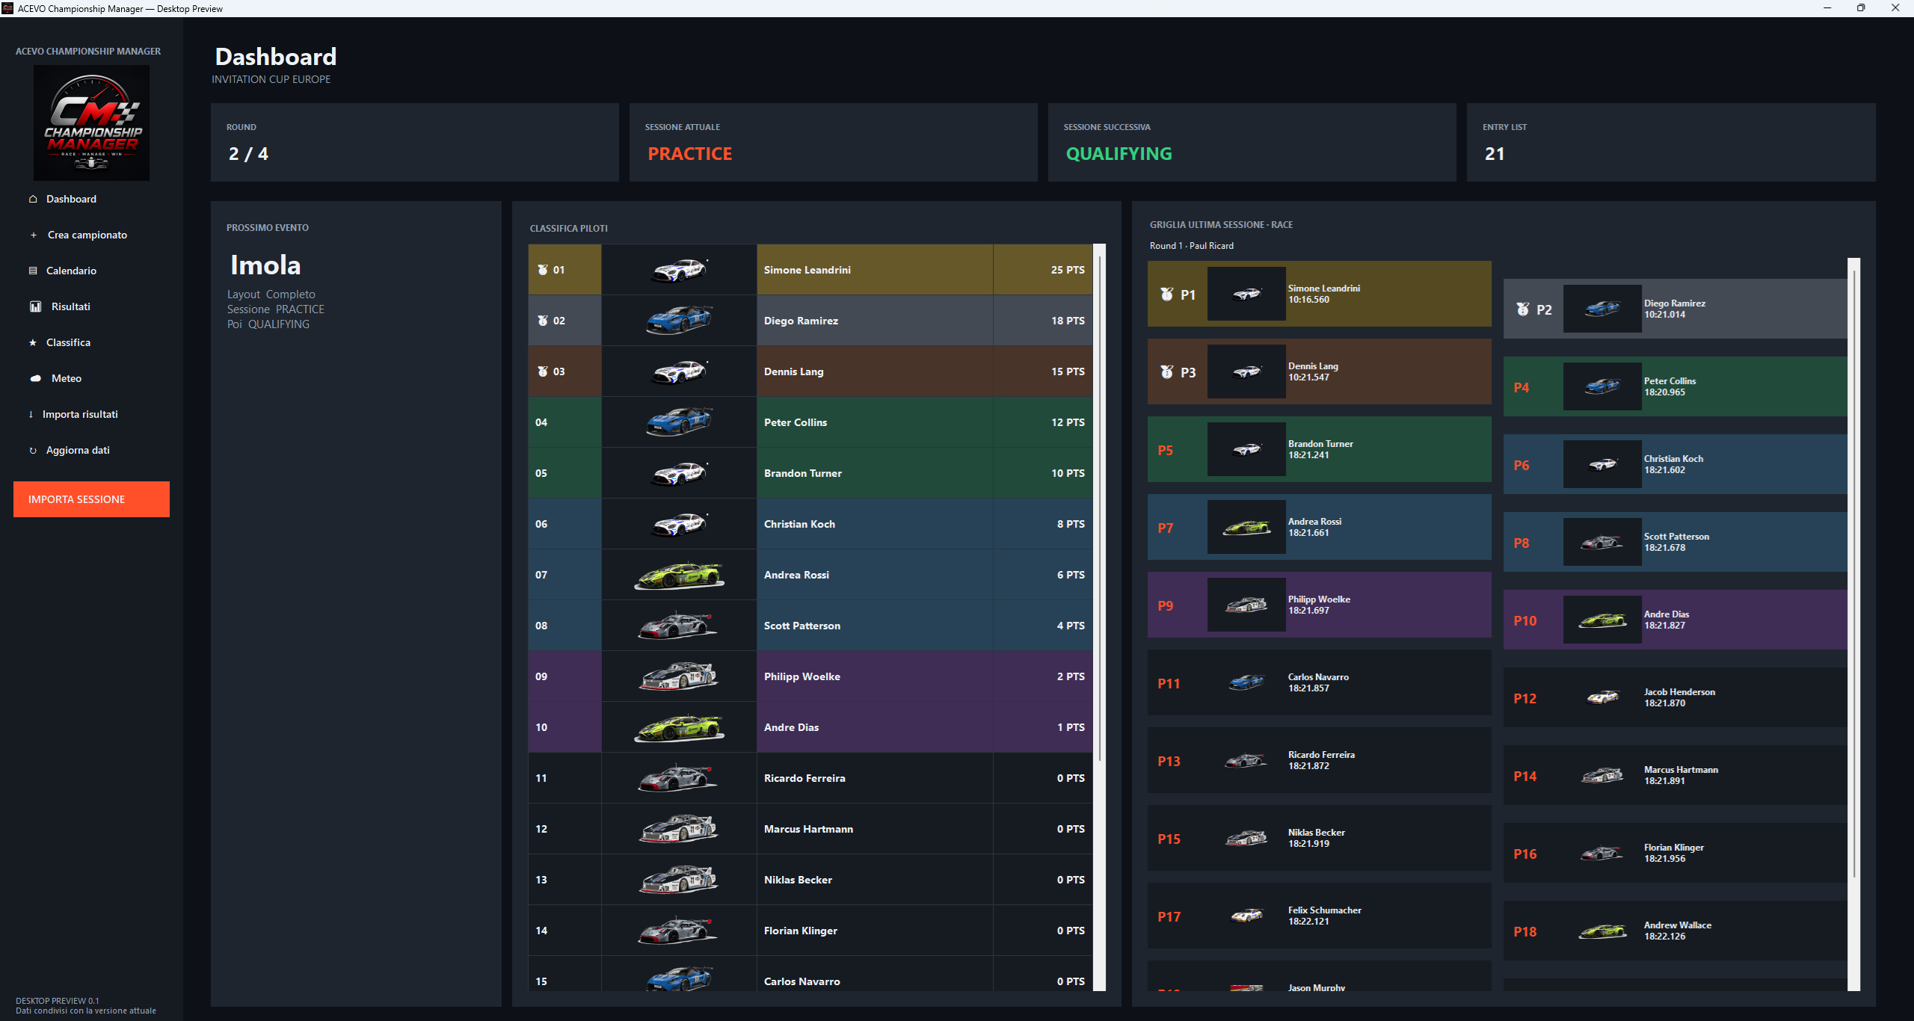1914x1021 pixels.
Task: Click the Aggiorna dati refresh icon
Action: 33,450
